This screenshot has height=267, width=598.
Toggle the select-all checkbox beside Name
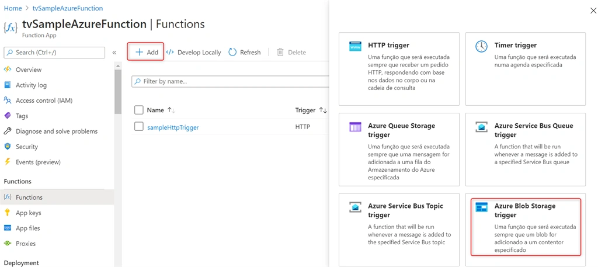(139, 110)
